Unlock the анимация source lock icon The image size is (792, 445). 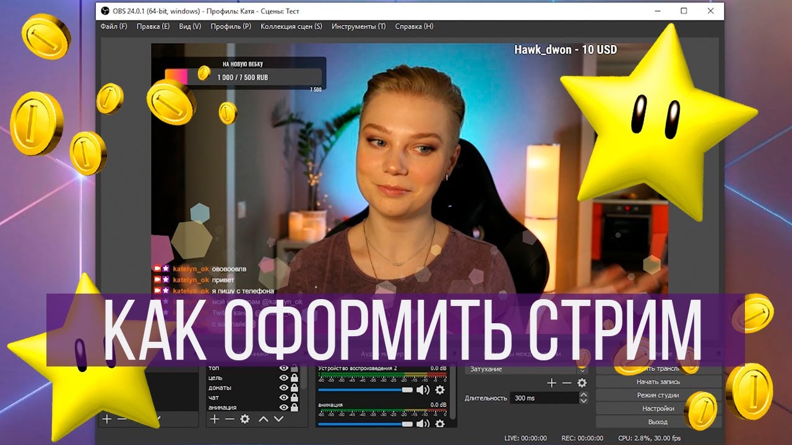pos(295,407)
